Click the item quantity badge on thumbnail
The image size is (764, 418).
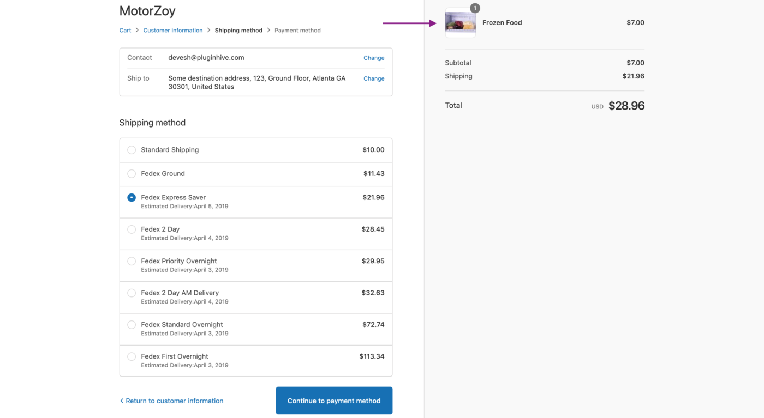(475, 8)
